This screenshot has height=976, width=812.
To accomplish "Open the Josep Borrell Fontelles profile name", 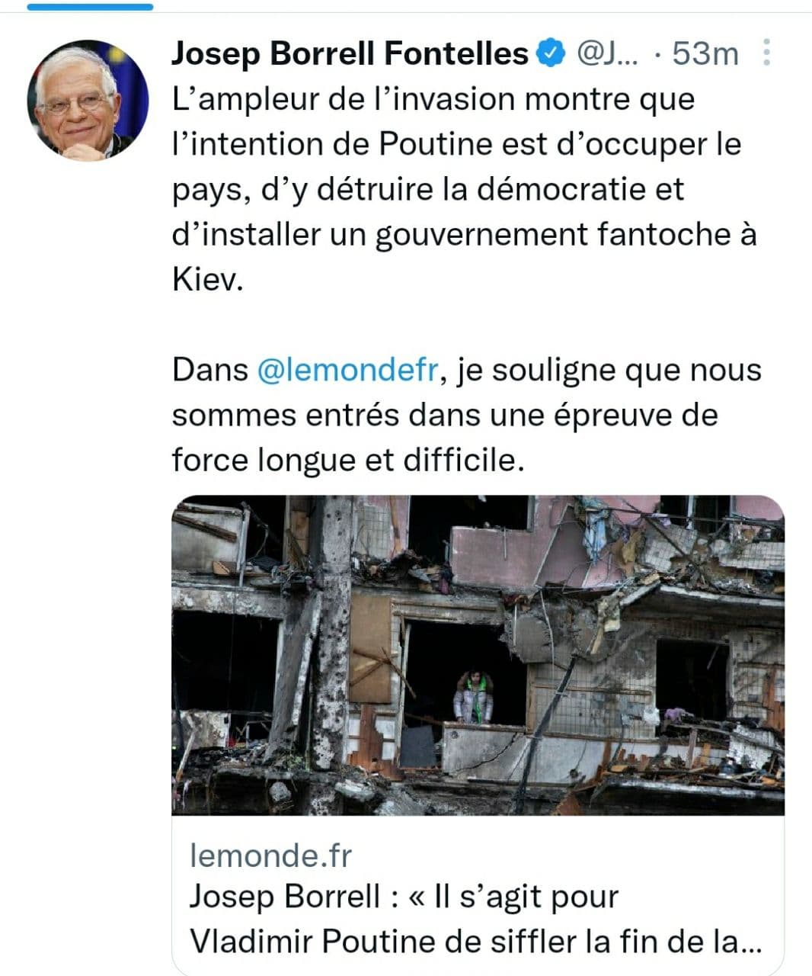I will coord(350,54).
